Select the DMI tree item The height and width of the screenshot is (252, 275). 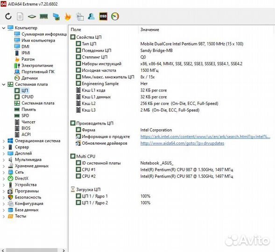click(22, 47)
